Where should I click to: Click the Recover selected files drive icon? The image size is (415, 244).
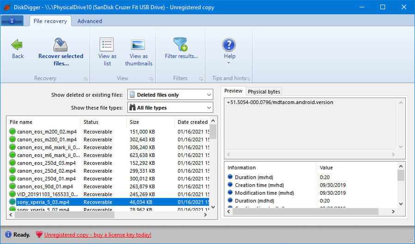(x=60, y=45)
